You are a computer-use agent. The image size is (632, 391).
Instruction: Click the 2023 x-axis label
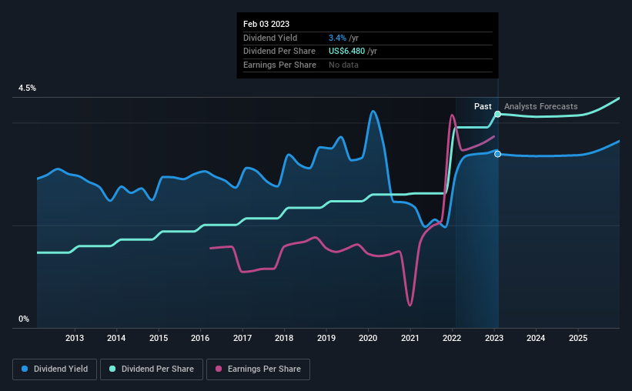[x=494, y=338]
